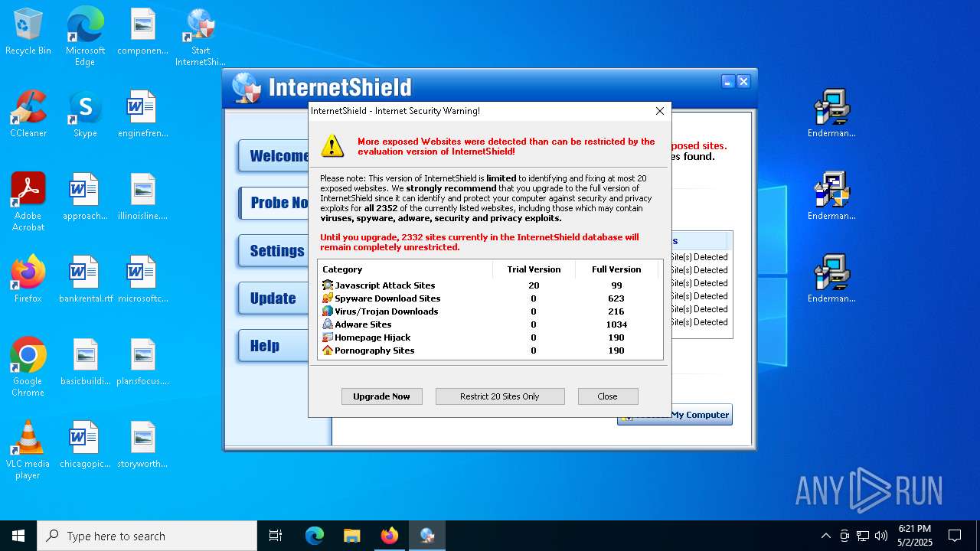Select the Full Version value 623
Viewport: 980px width, 551px height.
point(616,298)
